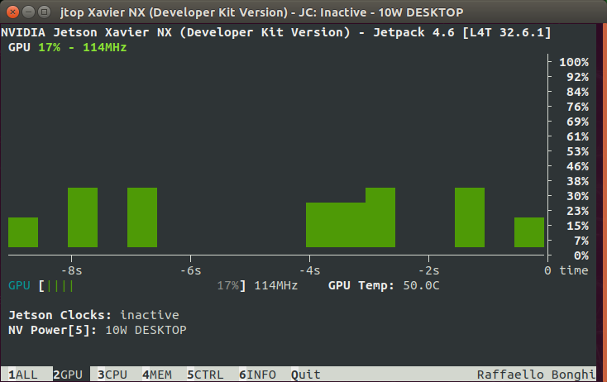Click the '92%' axis label
This screenshot has width=607, height=382.
click(577, 77)
